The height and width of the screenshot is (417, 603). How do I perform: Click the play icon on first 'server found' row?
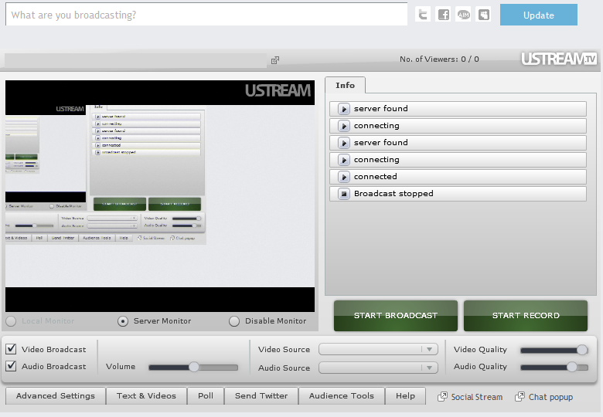pos(344,109)
